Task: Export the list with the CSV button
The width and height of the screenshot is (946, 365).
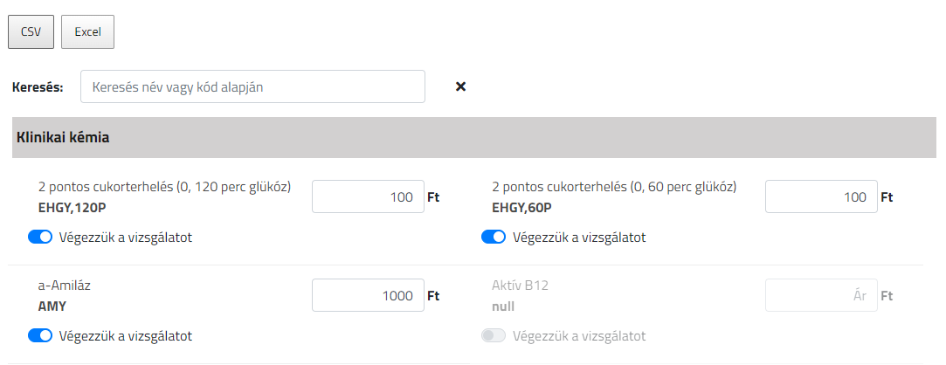Action: 31,31
